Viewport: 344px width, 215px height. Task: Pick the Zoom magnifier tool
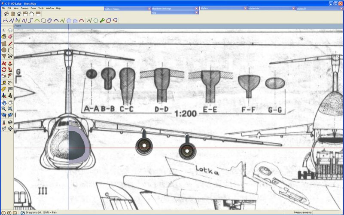4,109
